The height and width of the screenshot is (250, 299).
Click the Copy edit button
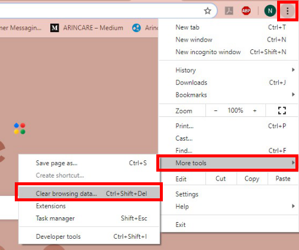pyautogui.click(x=252, y=179)
